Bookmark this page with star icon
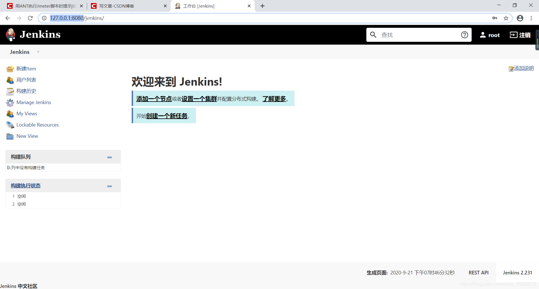 [506, 18]
